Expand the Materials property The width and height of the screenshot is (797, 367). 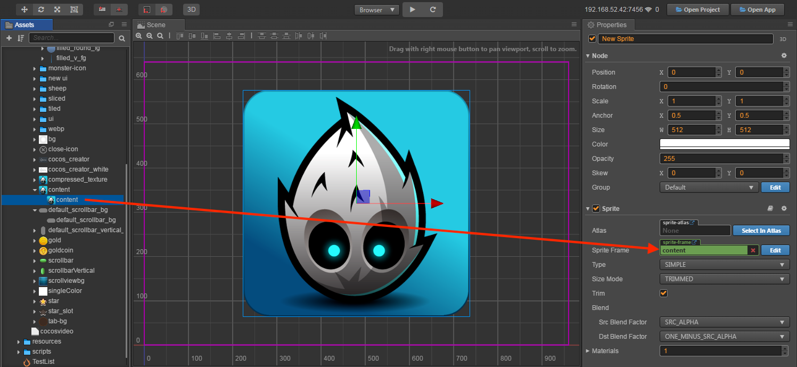point(588,350)
